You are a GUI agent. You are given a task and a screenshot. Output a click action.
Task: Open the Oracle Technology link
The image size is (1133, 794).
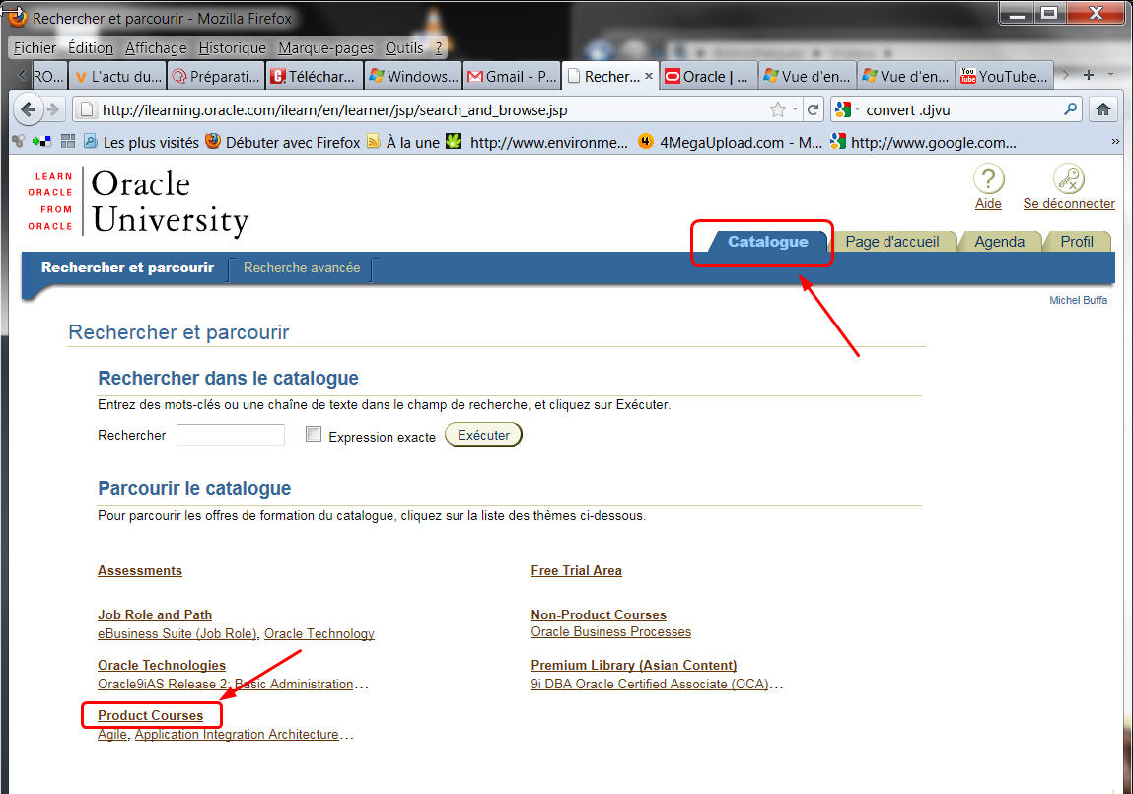coord(319,633)
